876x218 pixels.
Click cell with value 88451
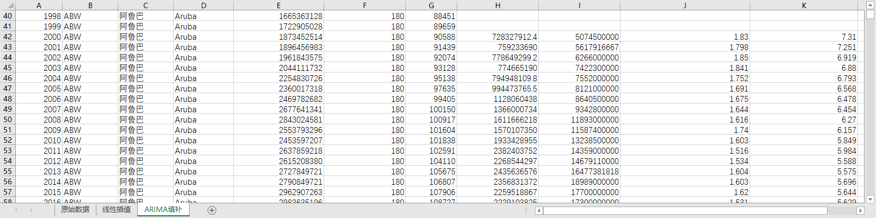point(431,16)
